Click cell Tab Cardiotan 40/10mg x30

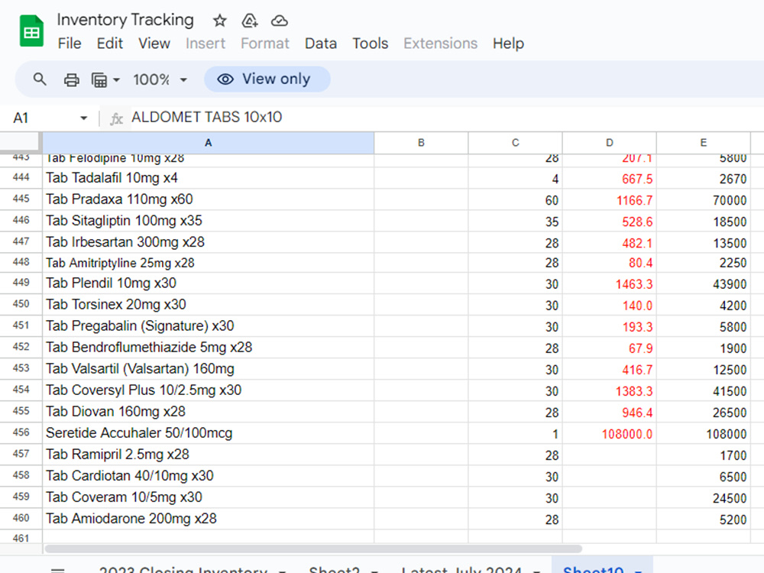pos(208,476)
